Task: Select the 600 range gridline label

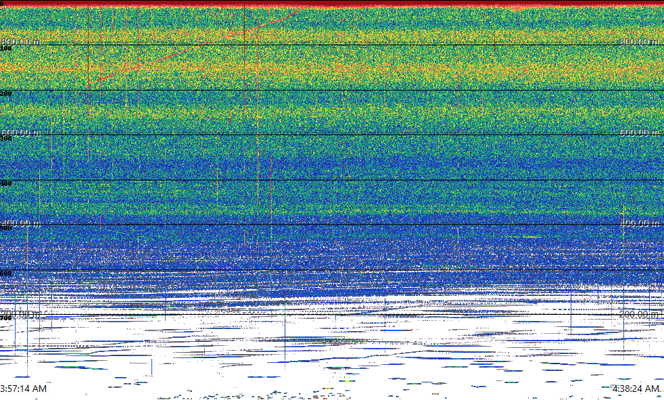Action: pos(6,274)
